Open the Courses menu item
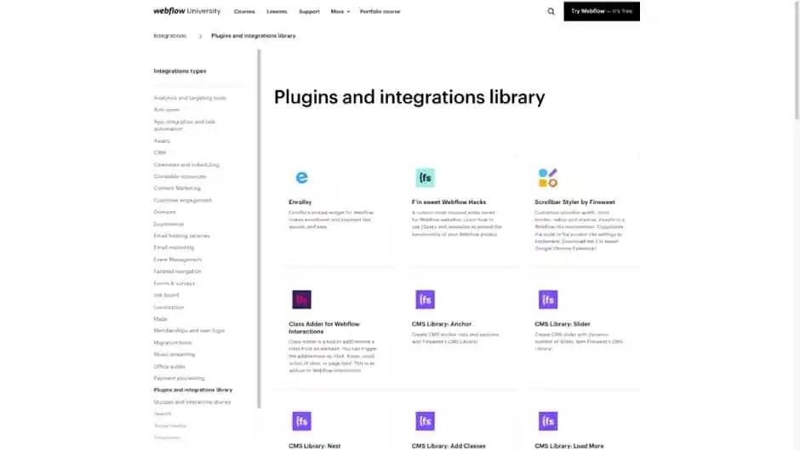This screenshot has height=451, width=800. pos(244,12)
